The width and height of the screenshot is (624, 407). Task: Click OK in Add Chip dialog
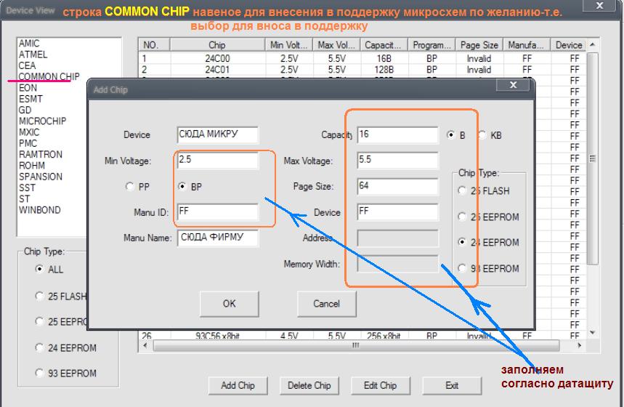point(229,304)
